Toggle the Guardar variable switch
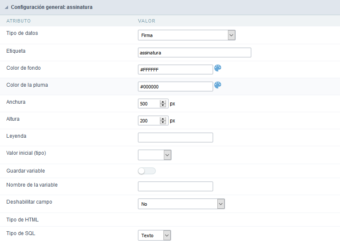The image size is (340, 244). [x=147, y=171]
